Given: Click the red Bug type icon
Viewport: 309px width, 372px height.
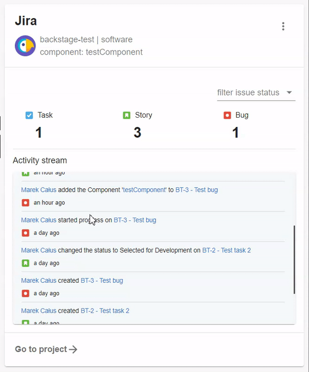Looking at the screenshot, I should (227, 115).
